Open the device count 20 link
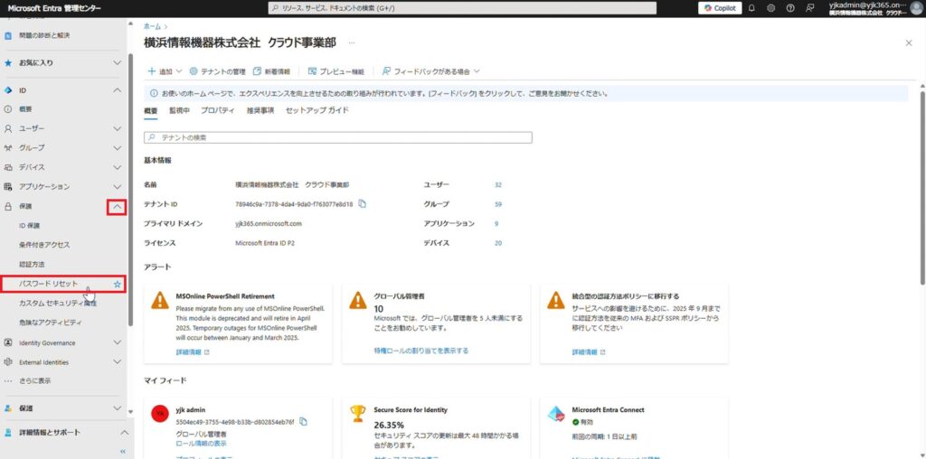The image size is (926, 459). (498, 243)
